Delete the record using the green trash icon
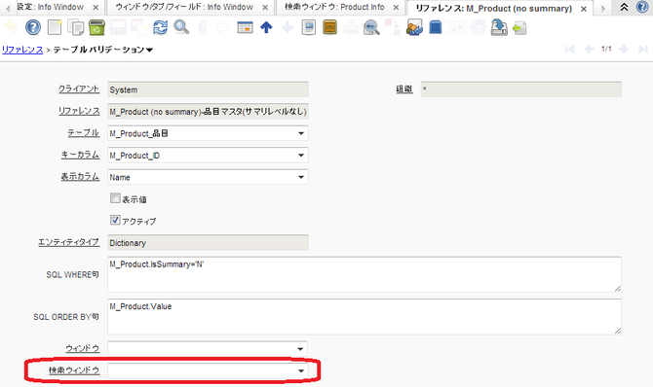The width and height of the screenshot is (653, 387). [96, 28]
